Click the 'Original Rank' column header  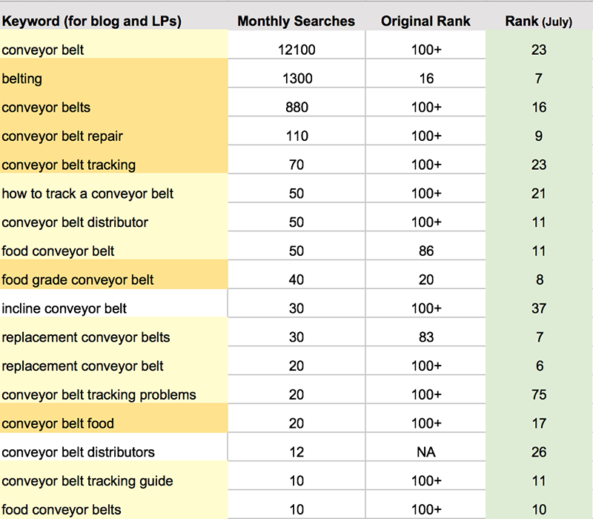click(425, 22)
